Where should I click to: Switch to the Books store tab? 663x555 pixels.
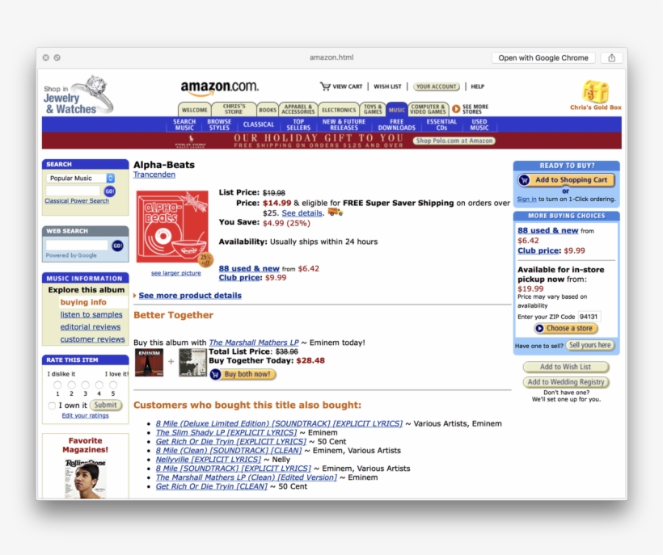268,110
